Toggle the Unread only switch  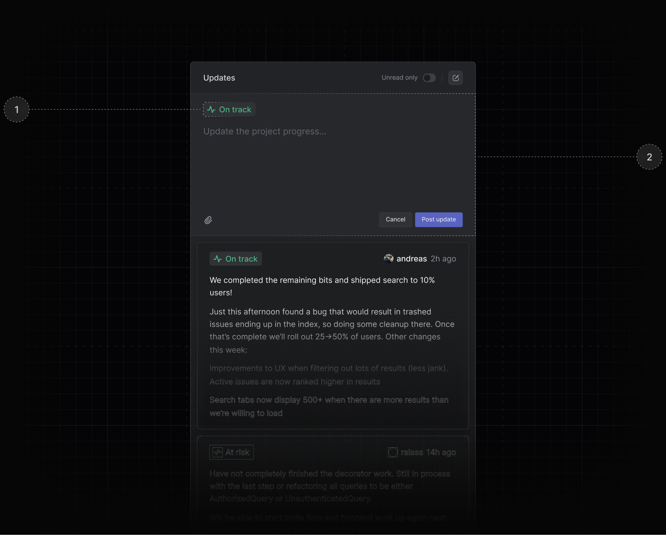tap(429, 78)
